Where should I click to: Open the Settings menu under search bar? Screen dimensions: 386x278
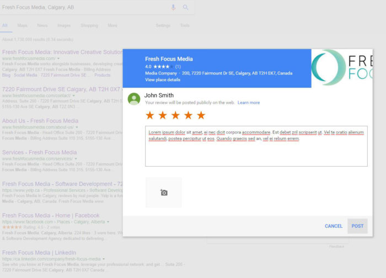(x=163, y=25)
